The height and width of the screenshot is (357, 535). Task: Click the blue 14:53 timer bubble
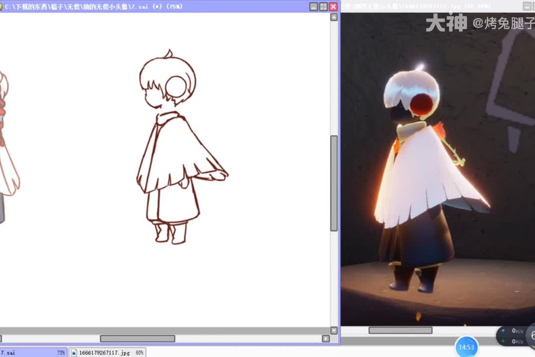tap(467, 347)
